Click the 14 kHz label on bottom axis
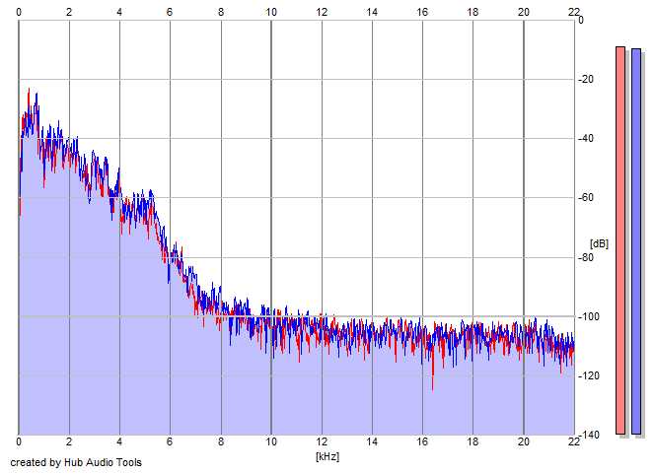 (x=372, y=441)
